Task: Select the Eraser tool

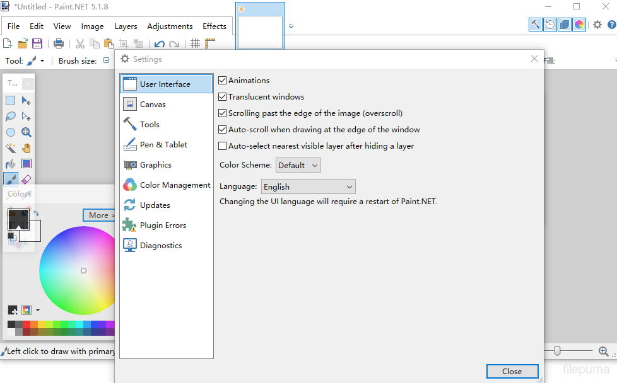Action: point(26,180)
